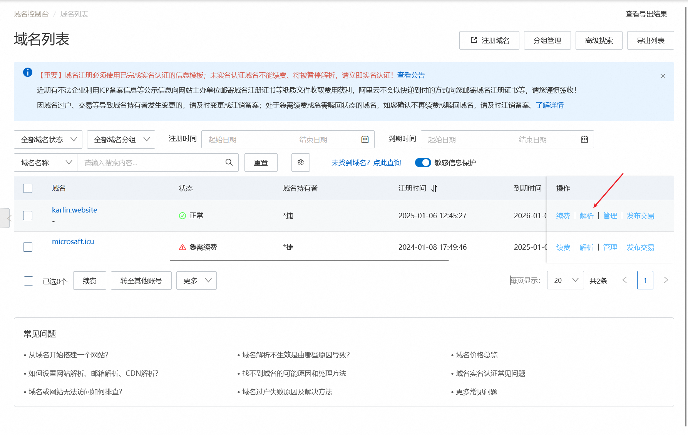Click 发布交易 for karlin.website
Viewport: 688px width, 435px height.
[641, 216]
